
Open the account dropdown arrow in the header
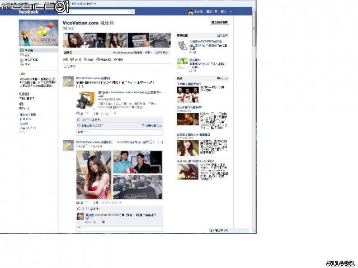coord(231,12)
